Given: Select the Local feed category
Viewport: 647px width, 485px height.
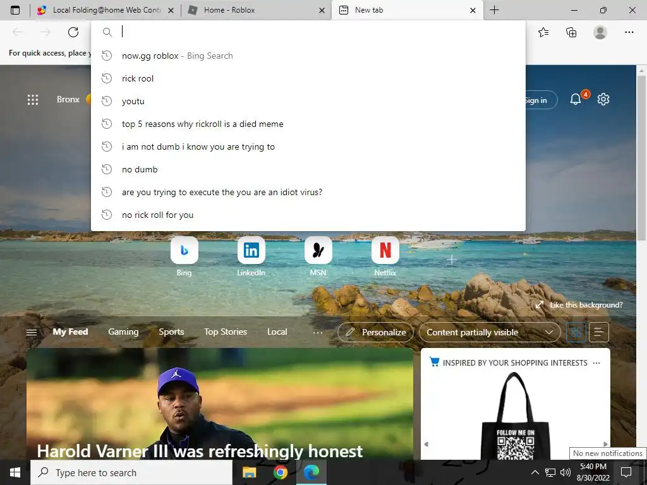Looking at the screenshot, I should [x=277, y=332].
